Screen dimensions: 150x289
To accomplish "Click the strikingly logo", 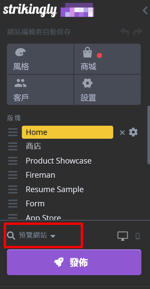I will click(30, 11).
